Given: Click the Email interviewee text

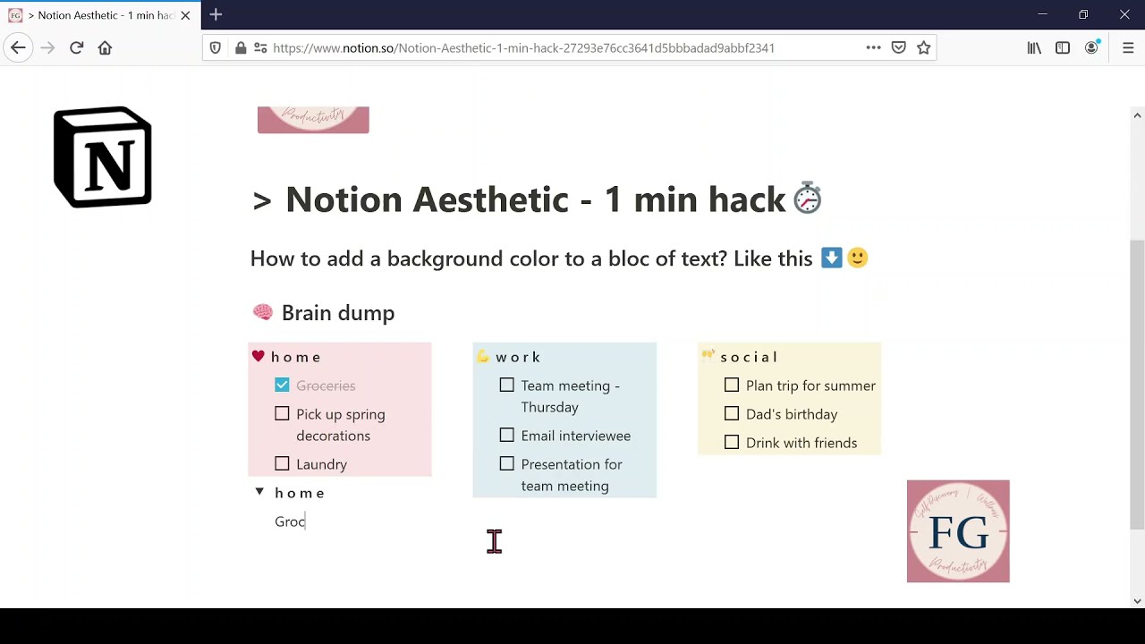Looking at the screenshot, I should pyautogui.click(x=576, y=436).
